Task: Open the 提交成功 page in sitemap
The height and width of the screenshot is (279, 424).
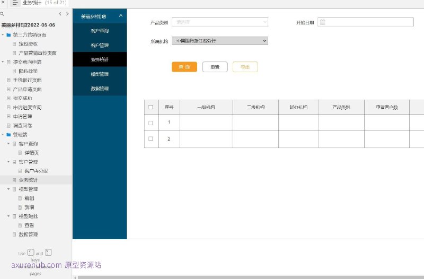Action: click(22, 98)
